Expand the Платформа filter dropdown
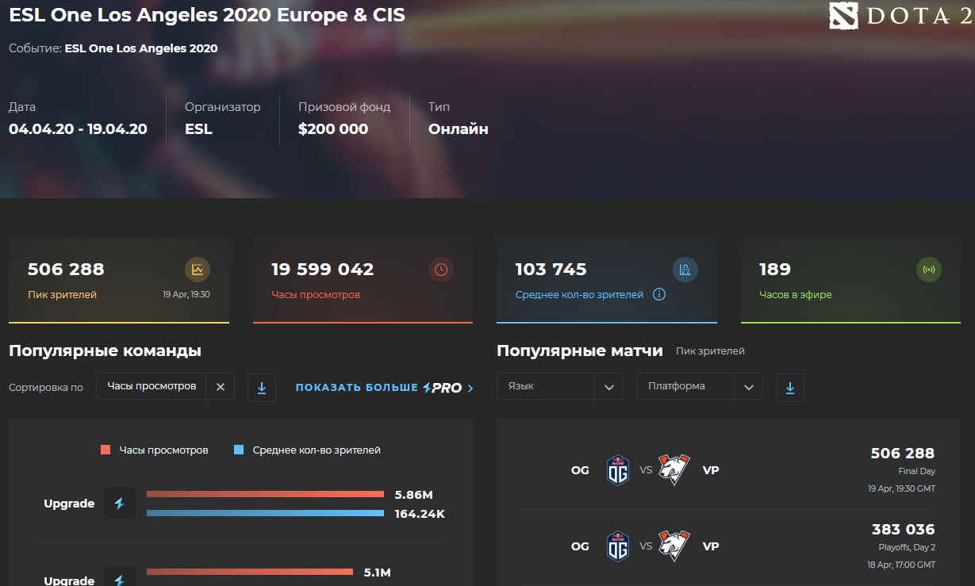 pos(700,387)
